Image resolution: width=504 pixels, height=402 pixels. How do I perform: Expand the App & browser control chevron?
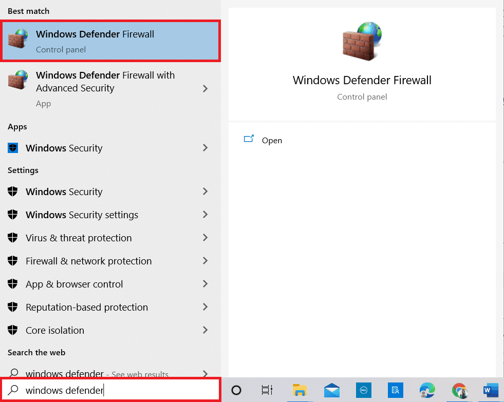[x=205, y=284]
